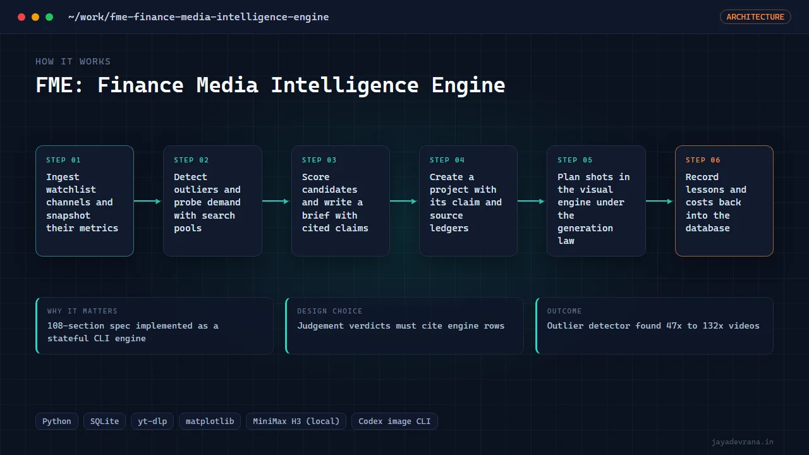Click the ARCHITECTURE badge

click(755, 17)
